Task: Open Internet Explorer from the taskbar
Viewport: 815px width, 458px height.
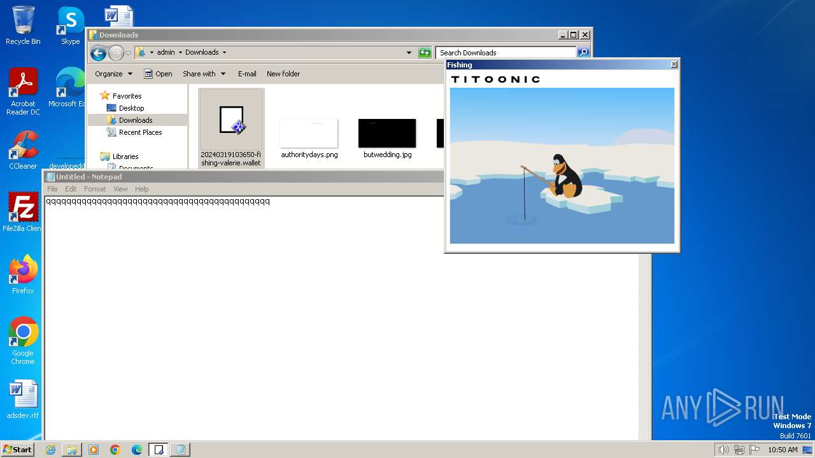Action: point(50,450)
